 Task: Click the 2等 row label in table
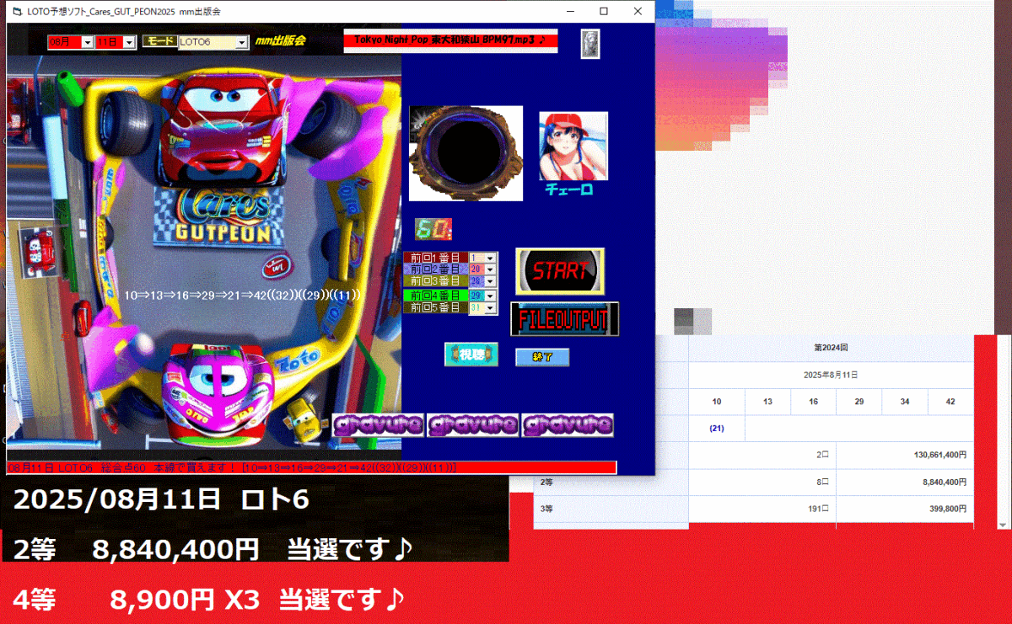(x=547, y=483)
